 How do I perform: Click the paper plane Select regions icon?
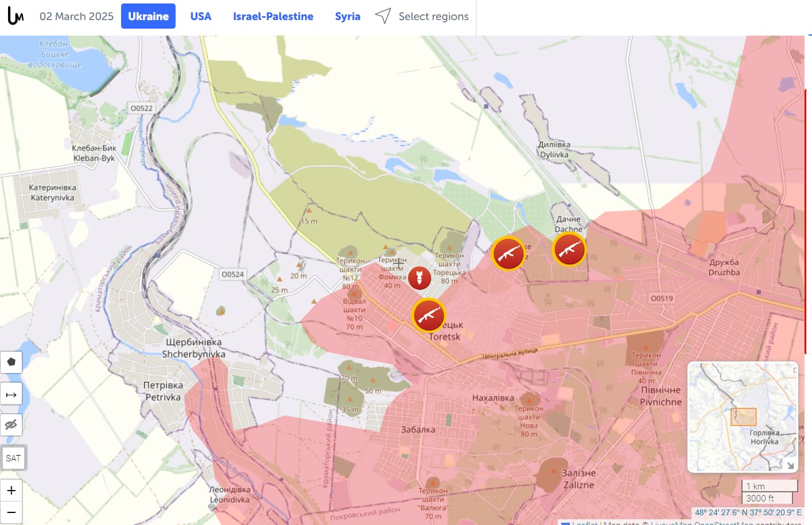(383, 16)
